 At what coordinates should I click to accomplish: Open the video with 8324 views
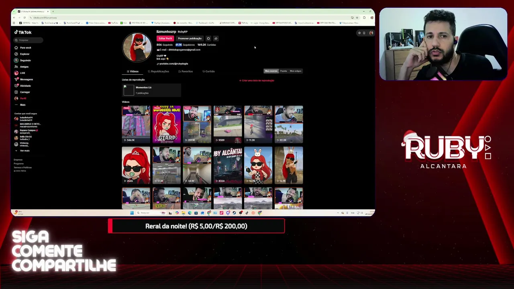(228, 165)
